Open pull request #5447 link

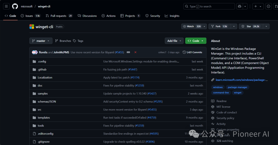tap(133, 69)
